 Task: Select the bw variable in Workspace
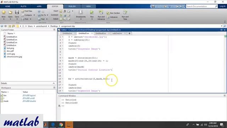[5, 96]
